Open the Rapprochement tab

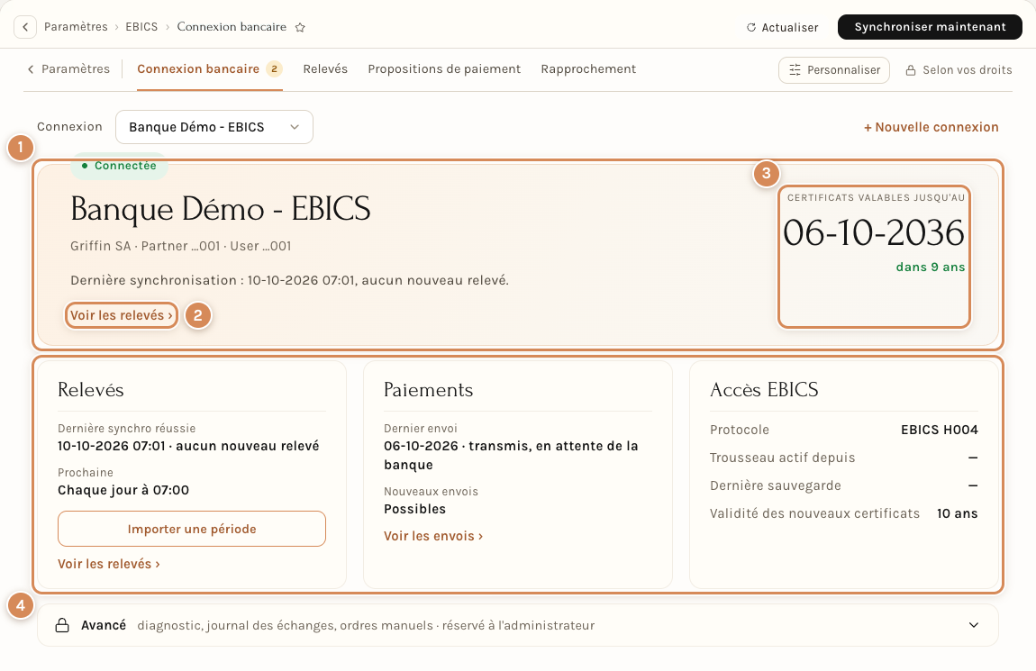pyautogui.click(x=588, y=68)
